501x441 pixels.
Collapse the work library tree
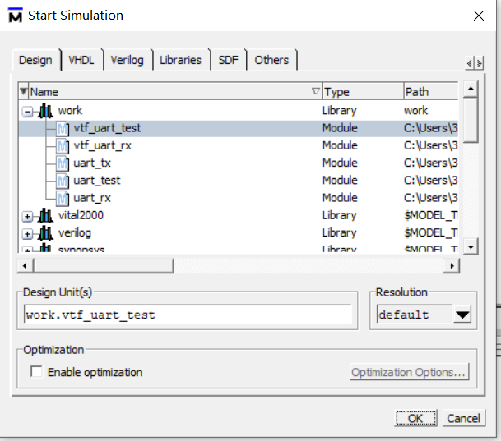tap(27, 112)
